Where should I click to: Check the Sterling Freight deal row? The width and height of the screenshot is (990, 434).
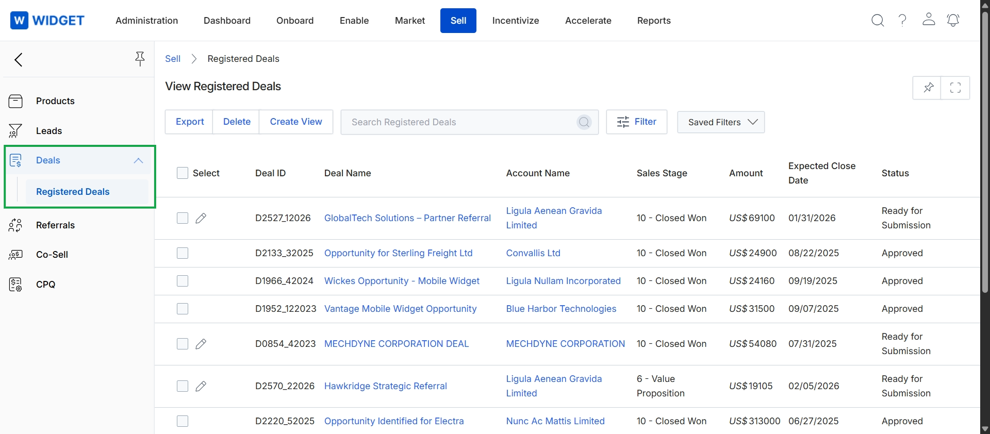pos(183,253)
